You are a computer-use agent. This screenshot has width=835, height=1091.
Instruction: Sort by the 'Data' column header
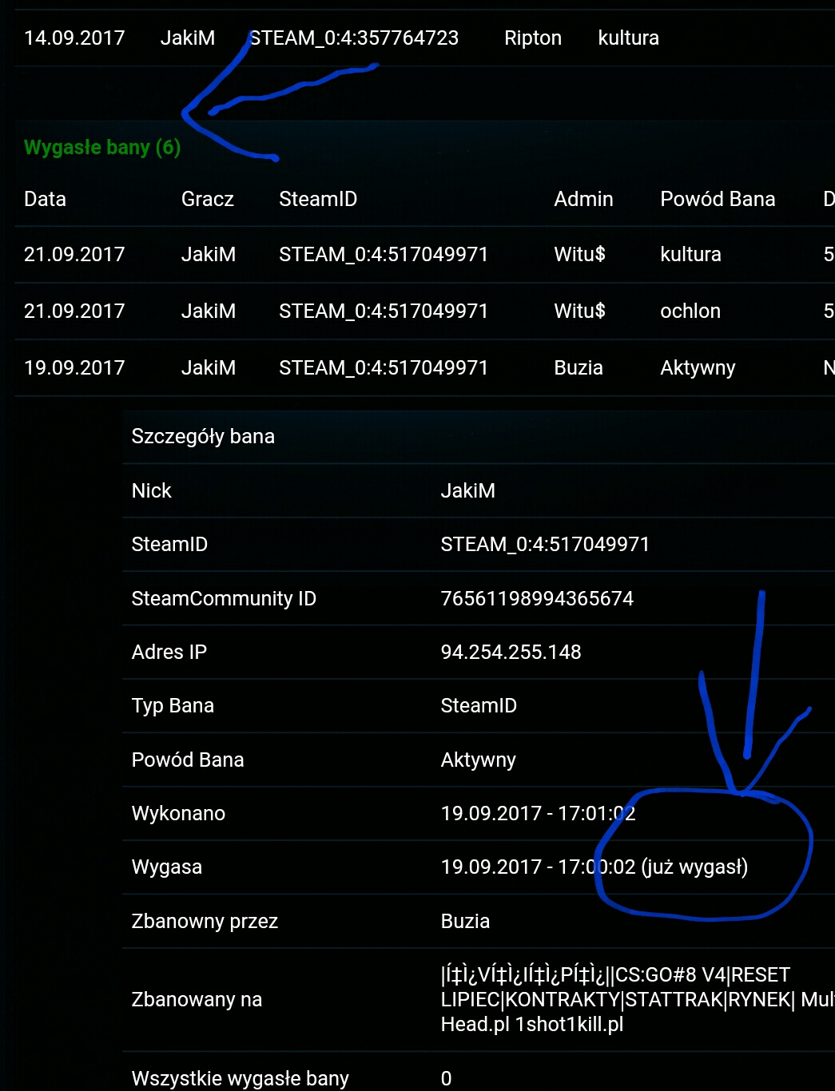[x=45, y=199]
